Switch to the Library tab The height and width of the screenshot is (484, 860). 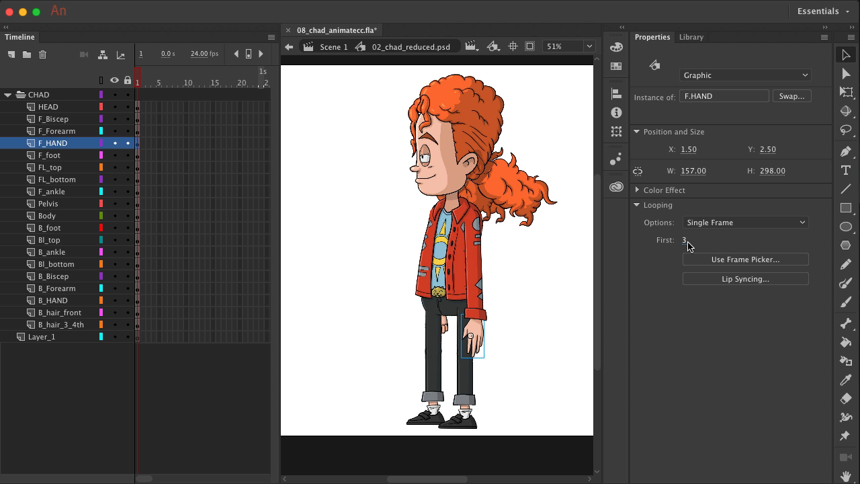click(691, 37)
